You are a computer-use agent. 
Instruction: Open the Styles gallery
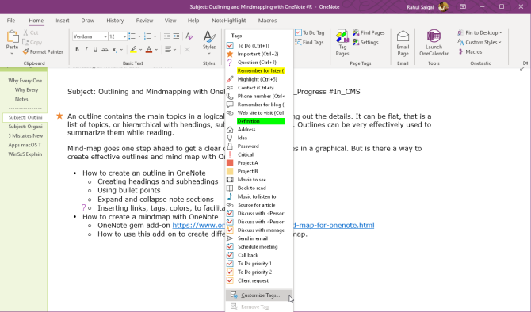click(x=209, y=43)
